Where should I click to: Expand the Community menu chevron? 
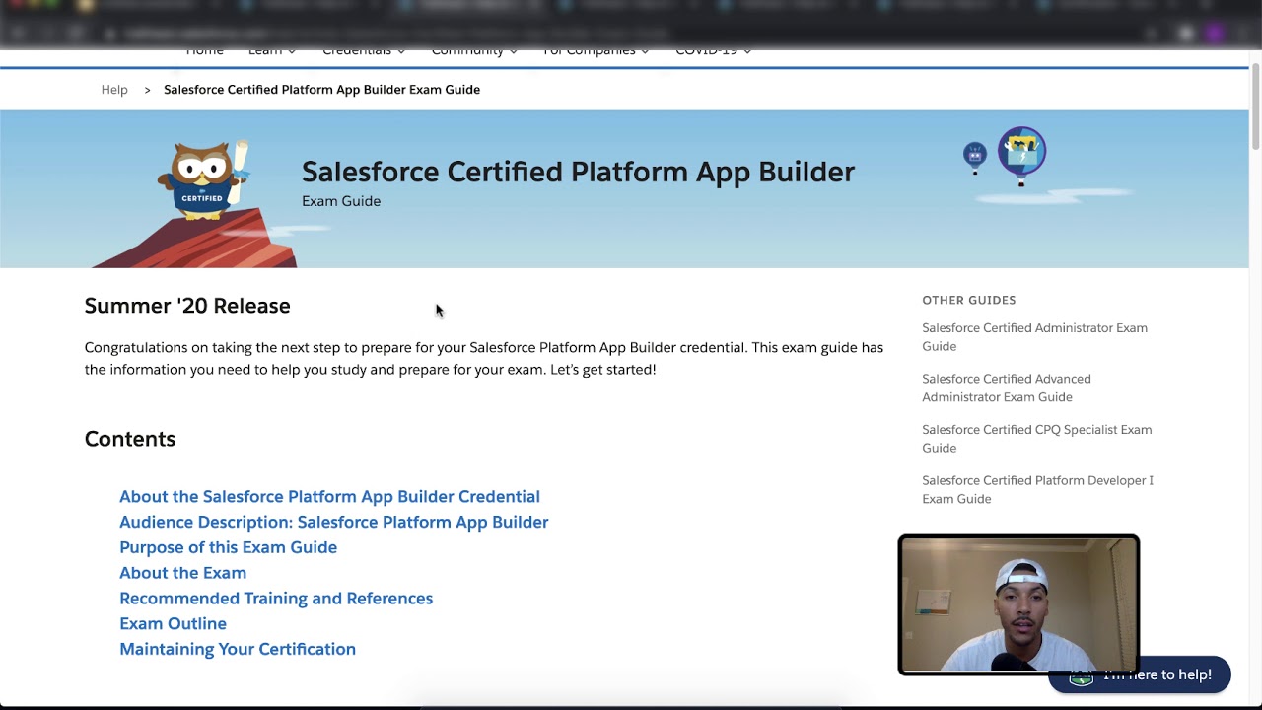(514, 51)
